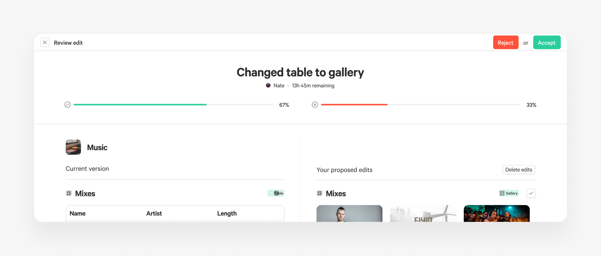601x256 pixels.
Task: Click the red Reject button
Action: (505, 43)
